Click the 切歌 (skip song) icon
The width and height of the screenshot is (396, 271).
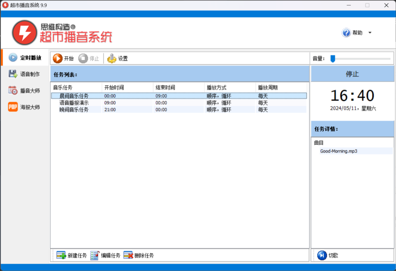tap(321, 255)
